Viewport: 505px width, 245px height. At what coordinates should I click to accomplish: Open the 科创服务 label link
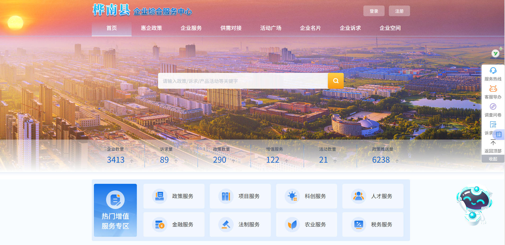tap(315, 196)
